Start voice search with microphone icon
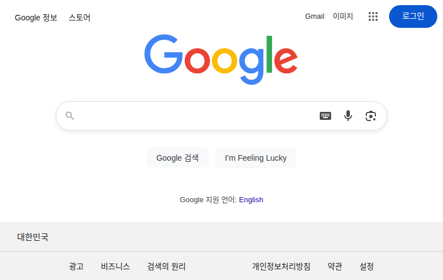Image resolution: width=443 pixels, height=280 pixels. tap(348, 116)
